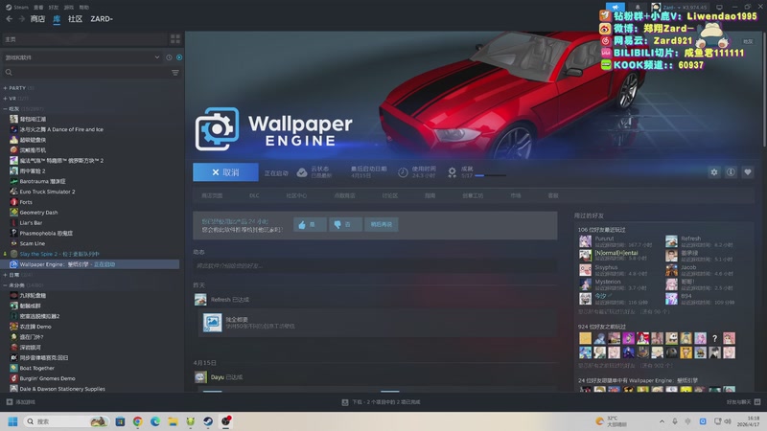
Task: Open the cloud status icon
Action: click(x=302, y=172)
